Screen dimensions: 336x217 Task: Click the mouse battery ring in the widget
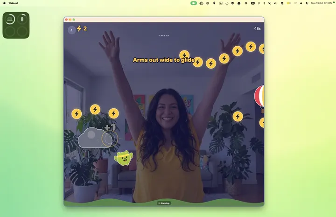coord(22,19)
